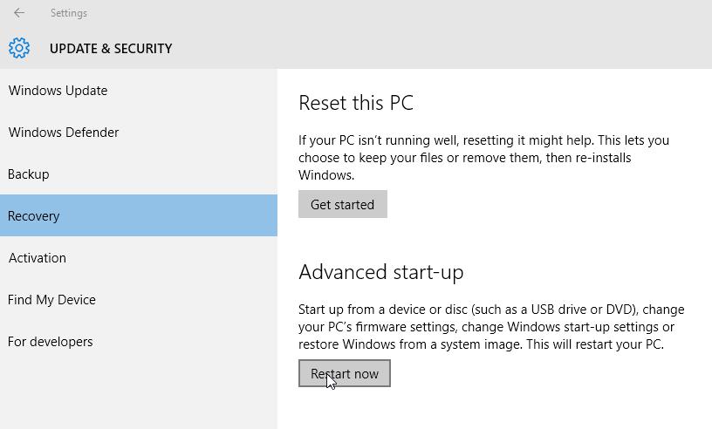Click the Settings window title text
712x429 pixels.
68,13
